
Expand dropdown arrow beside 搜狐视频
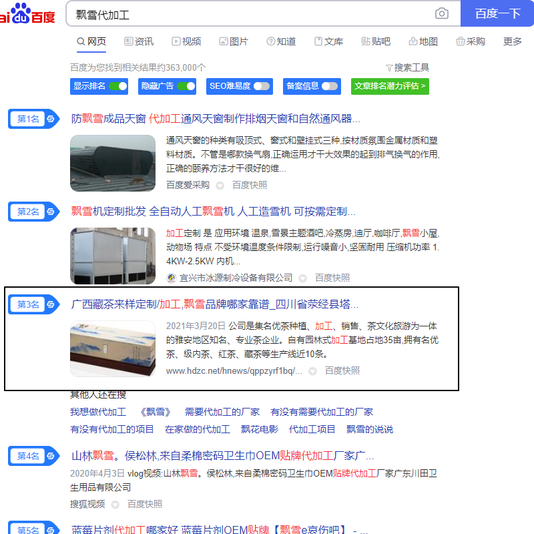tap(115, 505)
